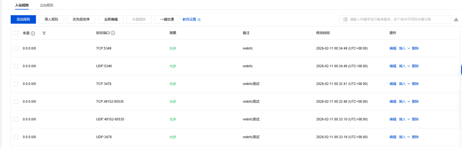Expand the 插入 menu for the TCP:3478 rule
Screen dimensions: 462x148
pyautogui.click(x=404, y=84)
